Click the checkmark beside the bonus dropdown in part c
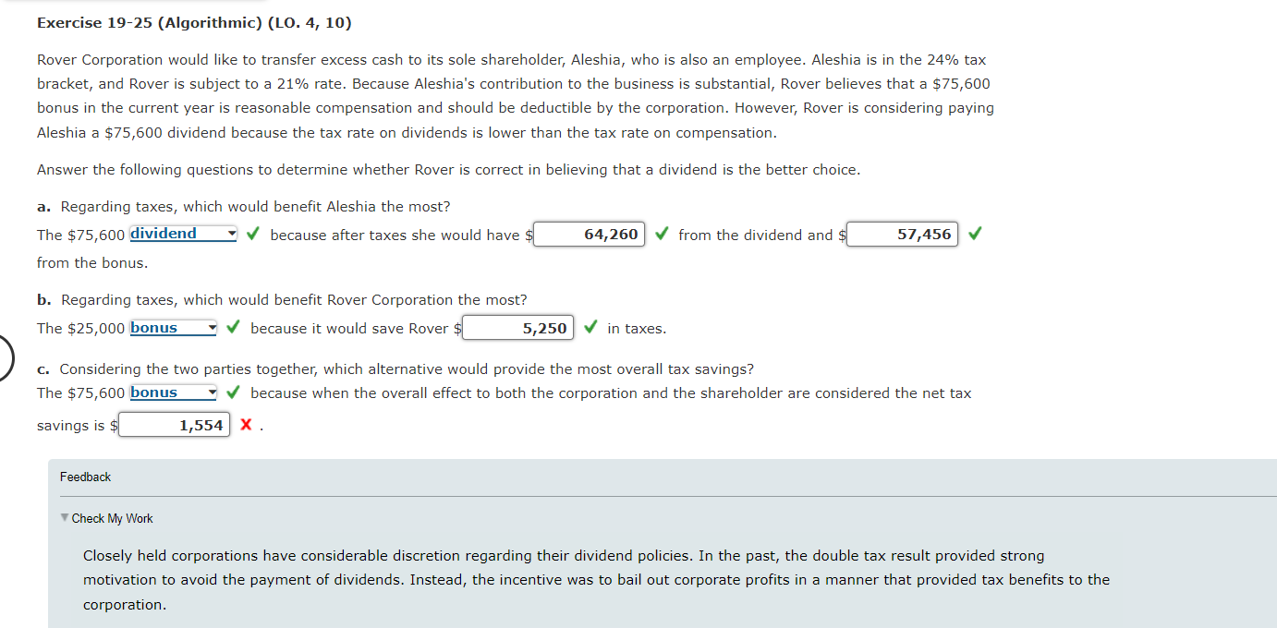Image resolution: width=1277 pixels, height=628 pixels. coord(233,392)
